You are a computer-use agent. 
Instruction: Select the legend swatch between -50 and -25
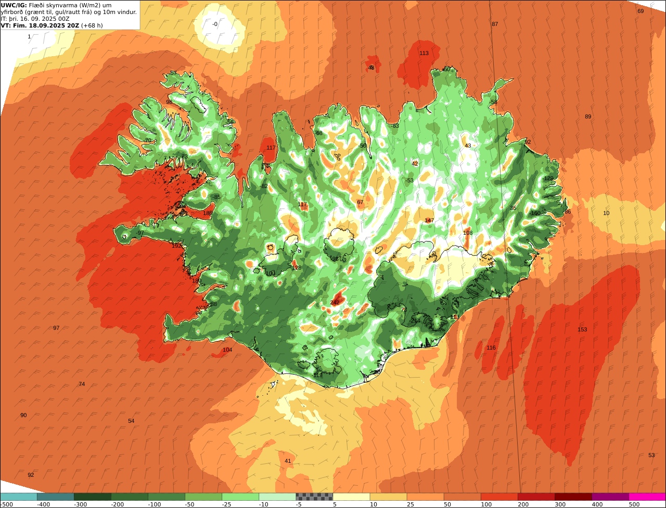203,497
